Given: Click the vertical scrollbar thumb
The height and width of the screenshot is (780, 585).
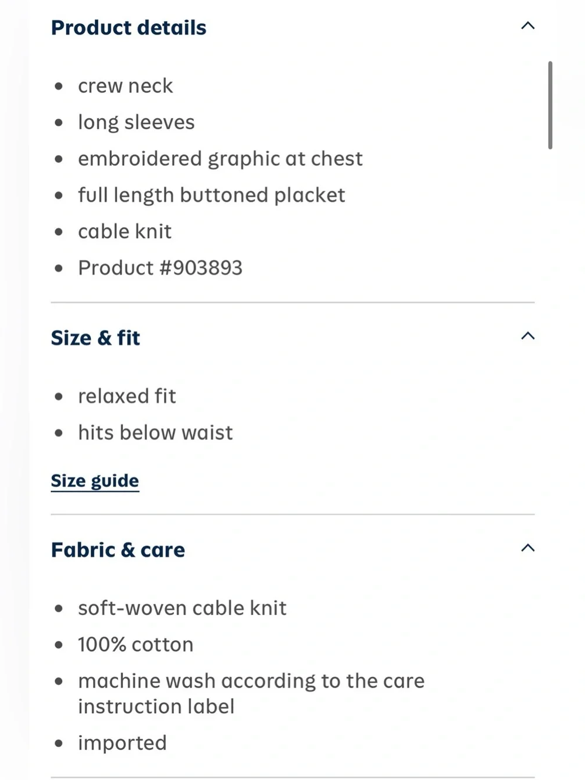Looking at the screenshot, I should [550, 105].
